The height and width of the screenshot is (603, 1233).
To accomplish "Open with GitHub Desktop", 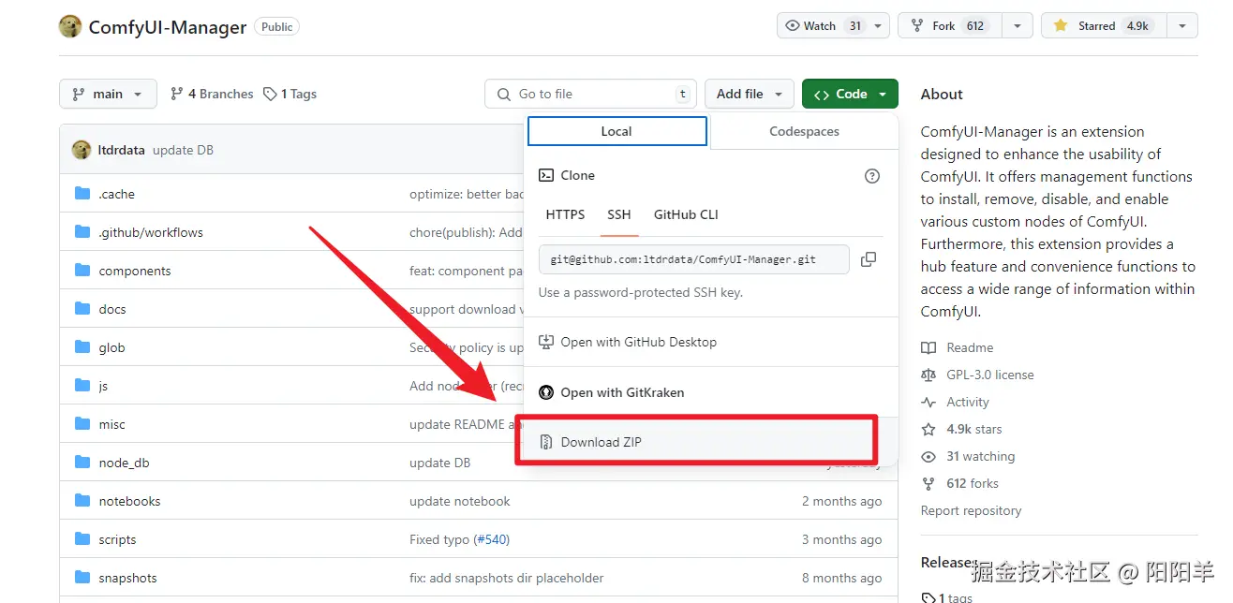I will click(638, 342).
